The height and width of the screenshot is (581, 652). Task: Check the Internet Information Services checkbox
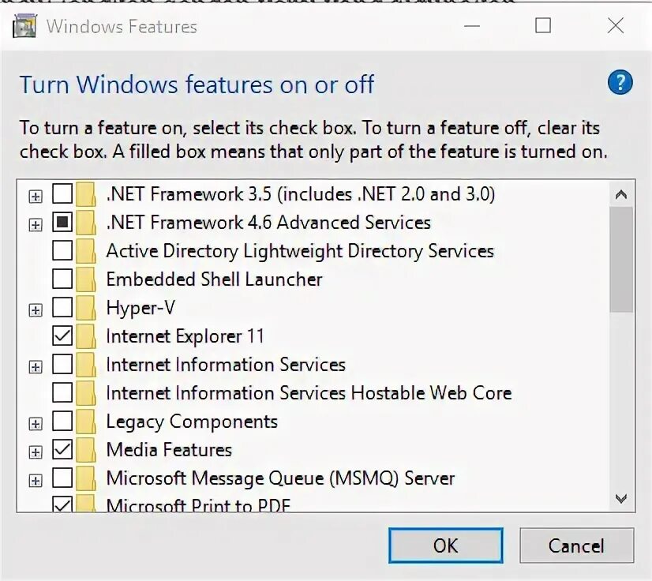coord(62,365)
